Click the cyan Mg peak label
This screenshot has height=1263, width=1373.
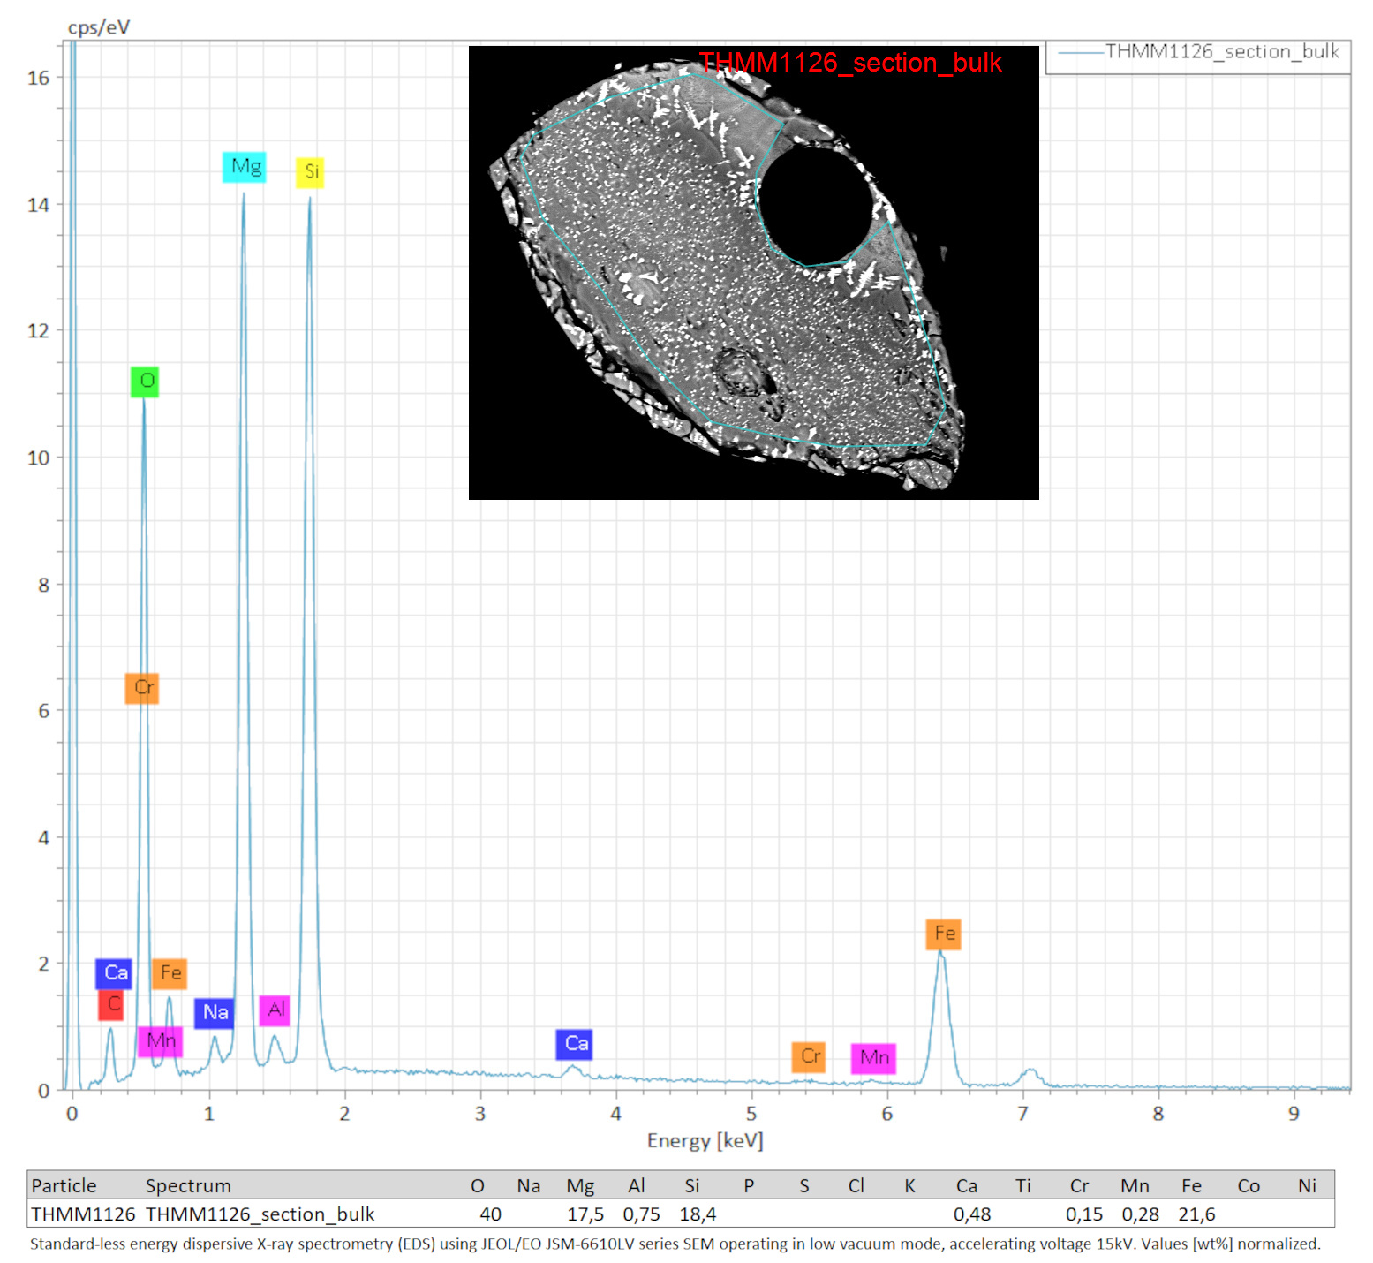point(245,167)
